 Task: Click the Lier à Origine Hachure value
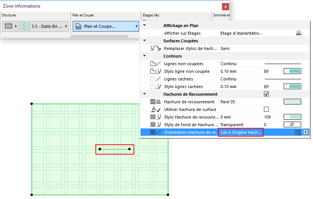point(241,132)
